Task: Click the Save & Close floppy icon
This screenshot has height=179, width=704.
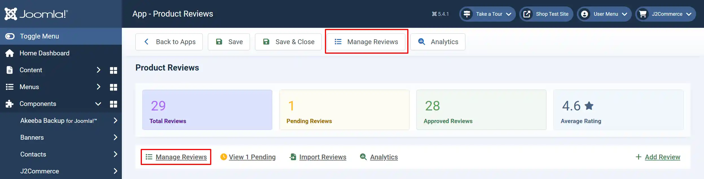Action: coord(266,42)
